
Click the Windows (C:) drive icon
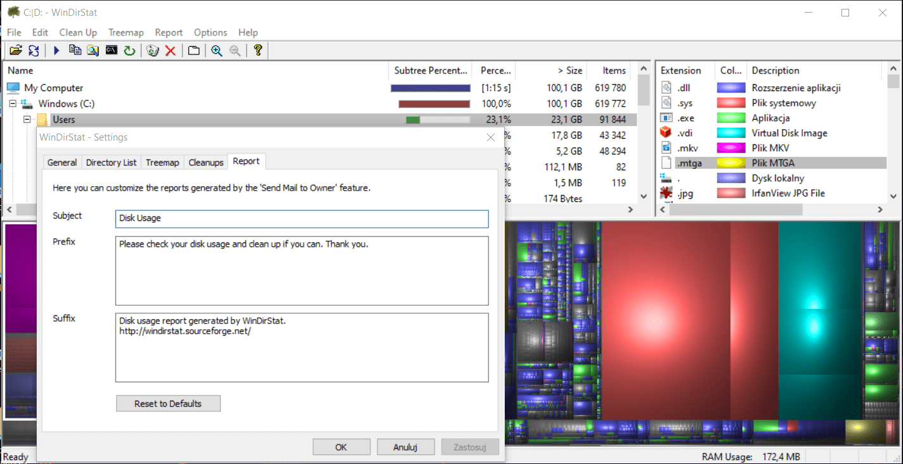[x=27, y=104]
